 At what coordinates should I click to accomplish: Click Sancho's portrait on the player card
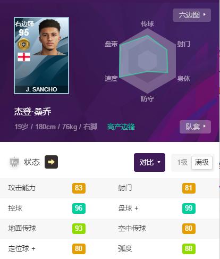tap(49, 37)
